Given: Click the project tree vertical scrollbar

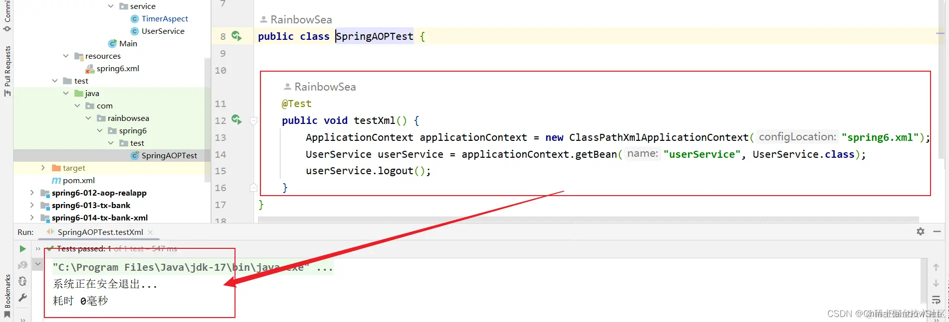Looking at the screenshot, I should (208, 119).
